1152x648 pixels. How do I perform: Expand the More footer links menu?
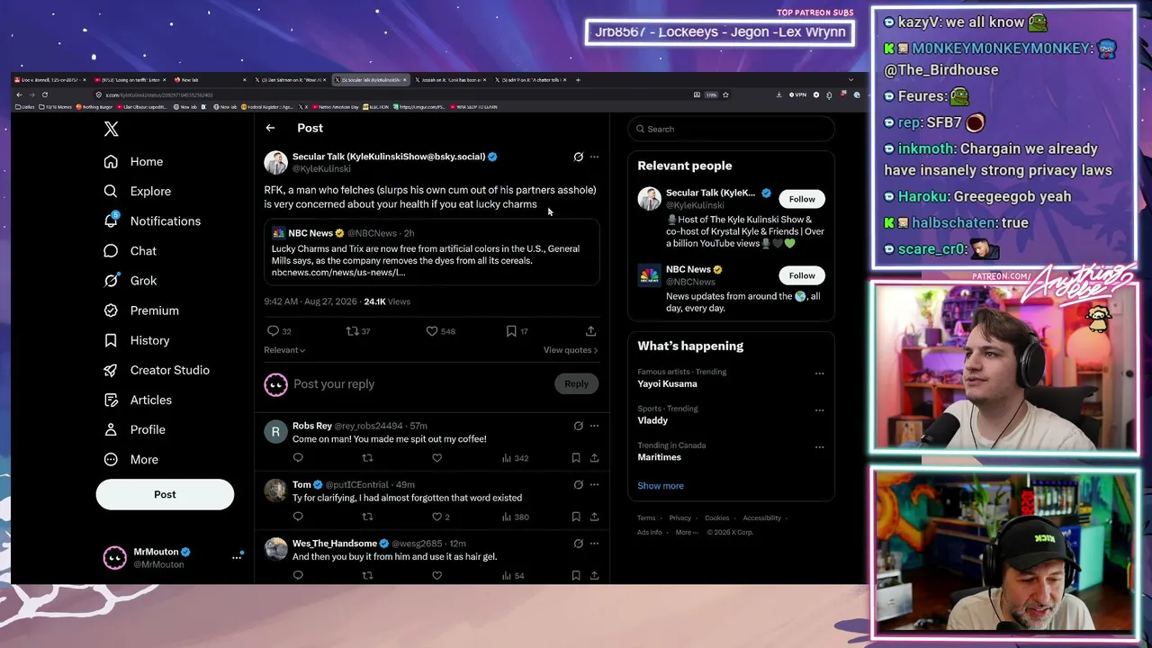point(687,532)
